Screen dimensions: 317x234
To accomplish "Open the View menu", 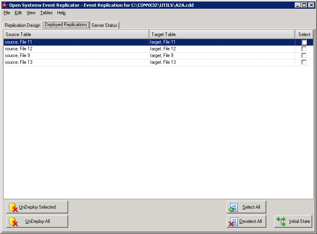I will click(x=31, y=13).
